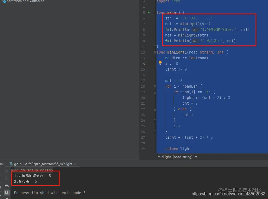Click "roadLen := len(road)" code line
This screenshot has height=199, width=268.
tap(187, 58)
